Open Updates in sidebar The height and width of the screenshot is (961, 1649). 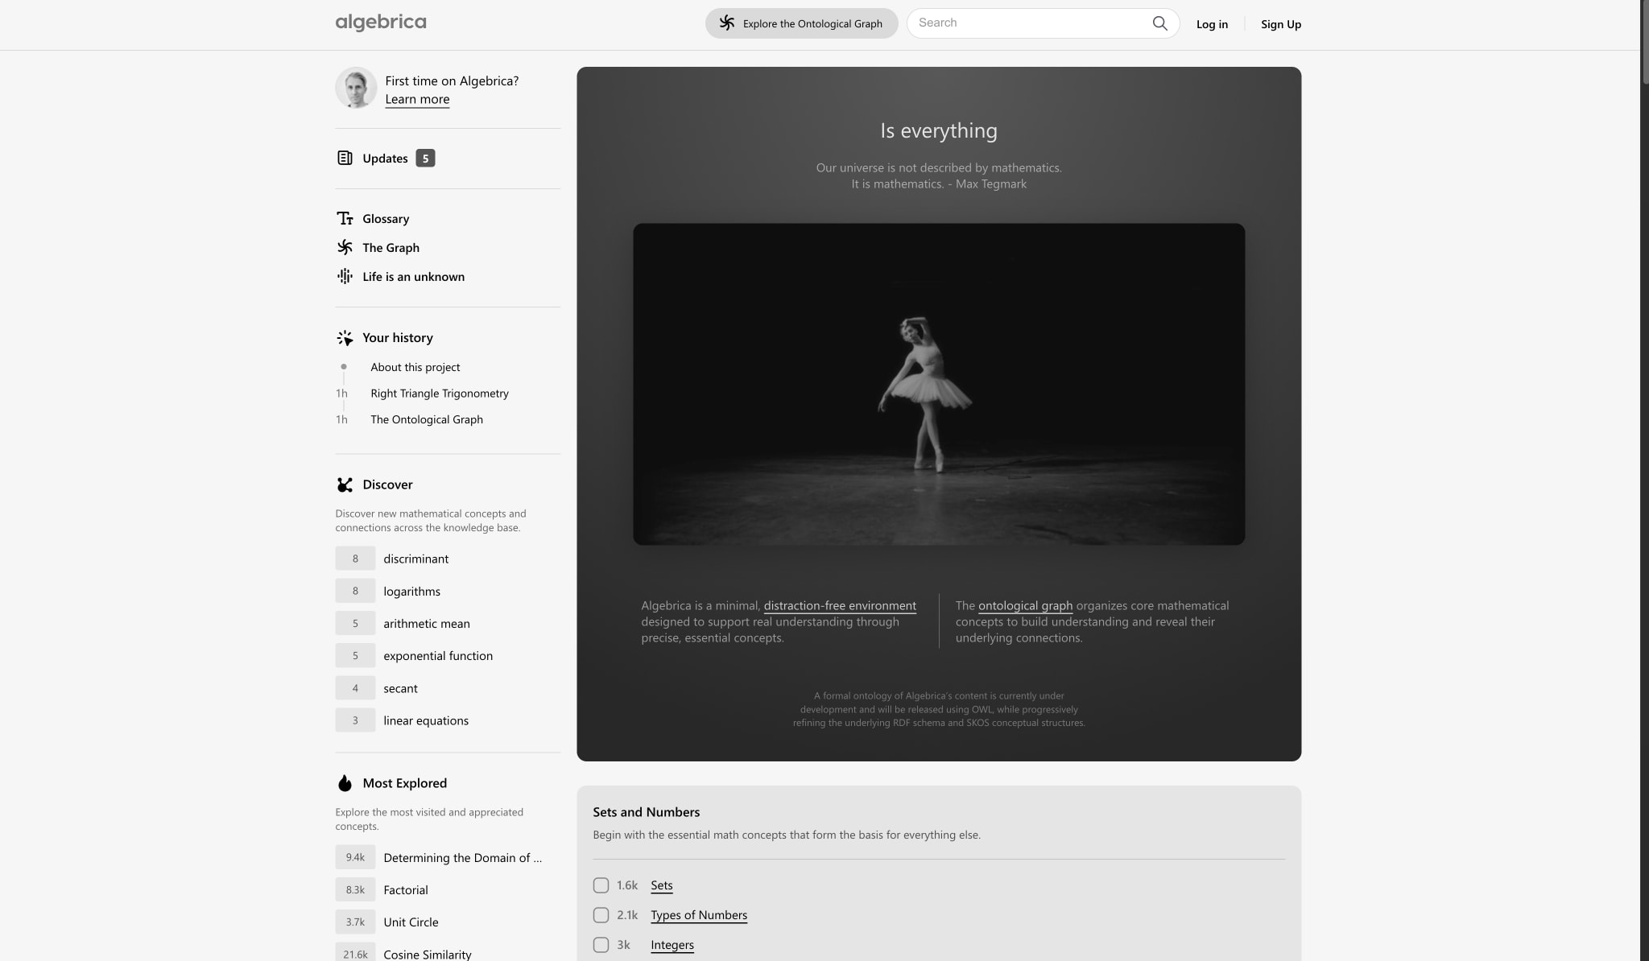coord(385,158)
